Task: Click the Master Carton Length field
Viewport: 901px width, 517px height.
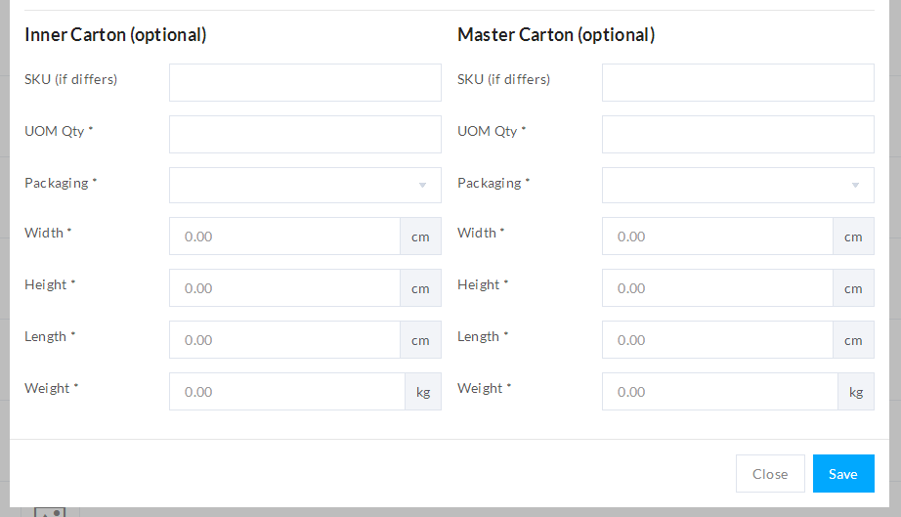Action: tap(717, 340)
